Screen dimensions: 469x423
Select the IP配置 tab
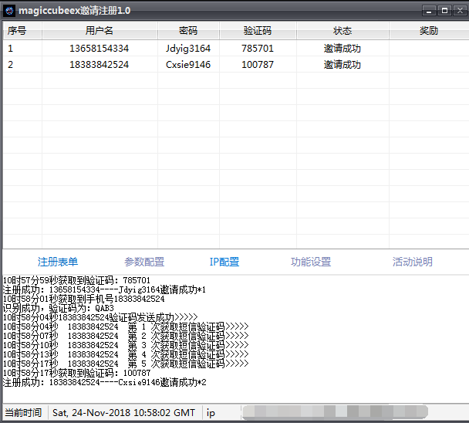point(224,262)
